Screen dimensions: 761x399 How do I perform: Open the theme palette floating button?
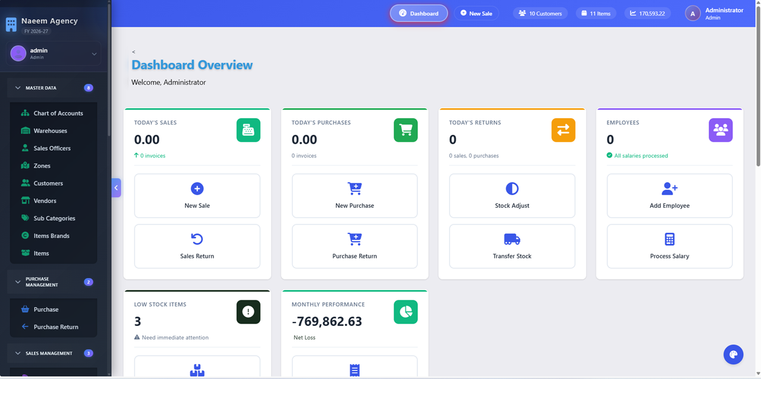click(733, 354)
